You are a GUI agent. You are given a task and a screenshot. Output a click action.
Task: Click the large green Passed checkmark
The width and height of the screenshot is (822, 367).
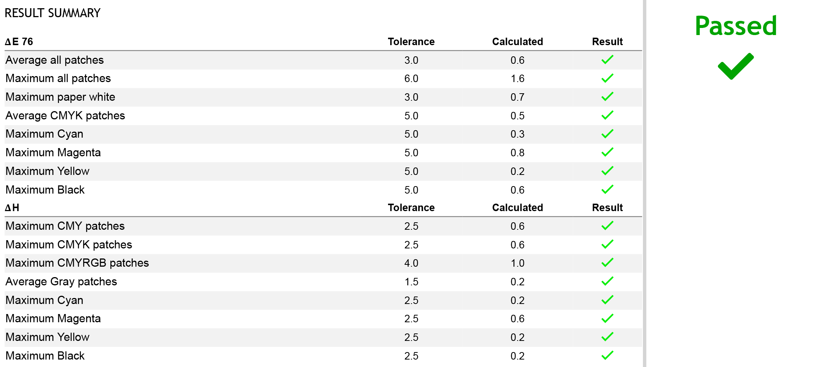(x=735, y=66)
